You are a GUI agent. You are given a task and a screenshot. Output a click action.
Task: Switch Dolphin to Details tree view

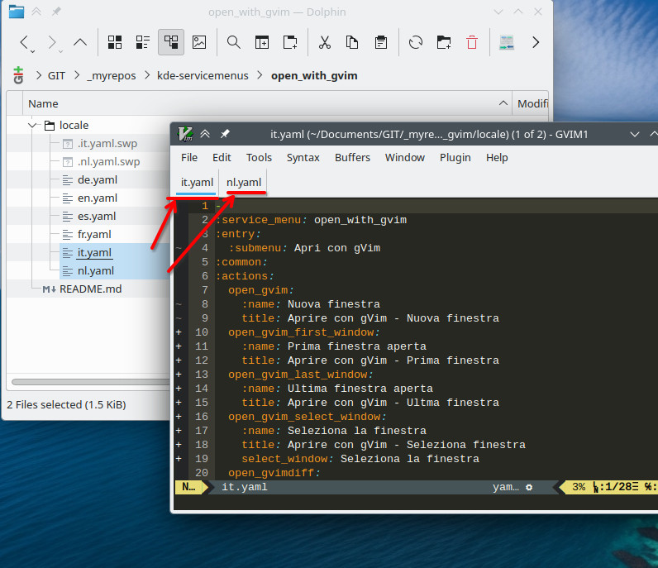(171, 42)
